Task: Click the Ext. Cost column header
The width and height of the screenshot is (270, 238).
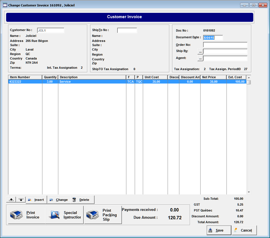Action: tap(236, 77)
